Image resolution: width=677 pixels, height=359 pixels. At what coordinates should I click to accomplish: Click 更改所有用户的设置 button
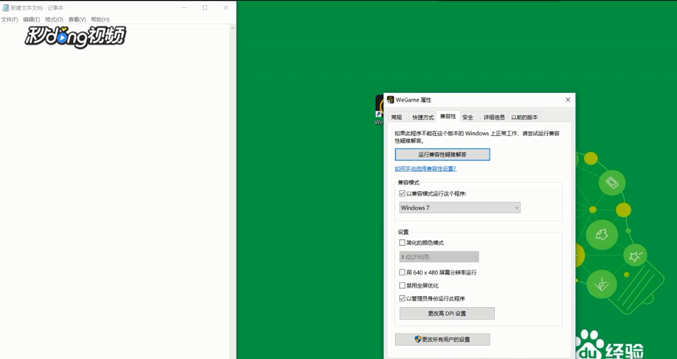coord(442,339)
